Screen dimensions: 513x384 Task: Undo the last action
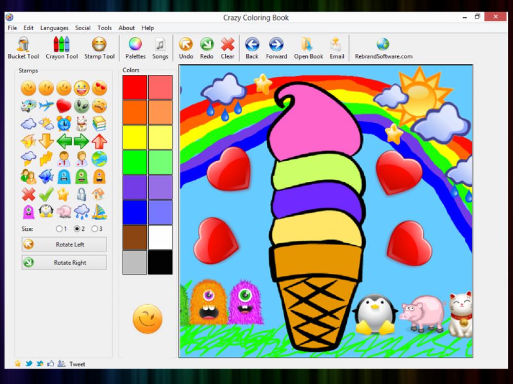pyautogui.click(x=186, y=48)
